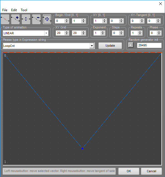Screen dimensions: 165x177
Task: Increase the first XY-Tangent value
Action: [x=142, y=20]
